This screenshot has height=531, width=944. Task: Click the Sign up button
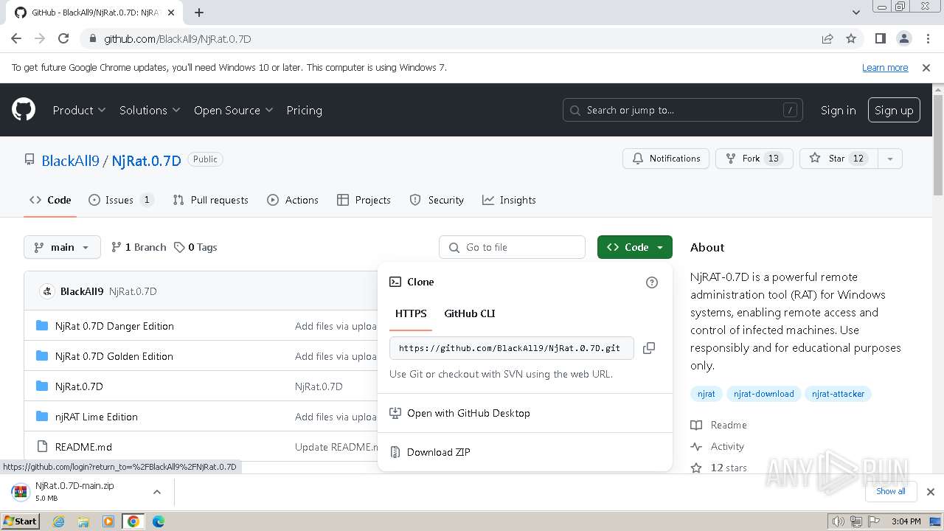click(x=894, y=110)
